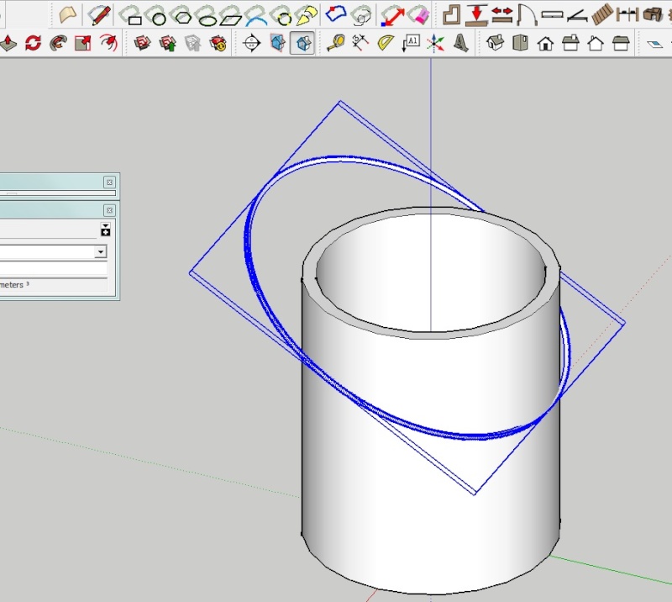Select the L-shaped wall profile tool
672x602 pixels.
point(451,14)
